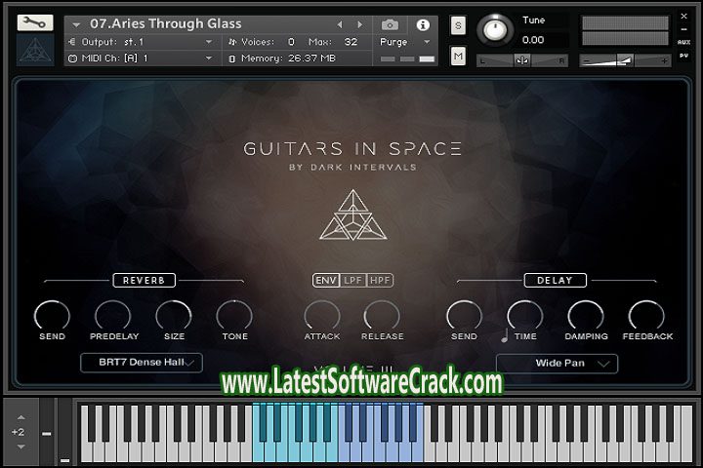This screenshot has height=468, width=703.
Task: Click the stereo pan slider
Action: [522, 60]
